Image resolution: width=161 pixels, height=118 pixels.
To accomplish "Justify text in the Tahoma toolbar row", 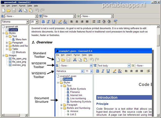I will pos(87,22).
